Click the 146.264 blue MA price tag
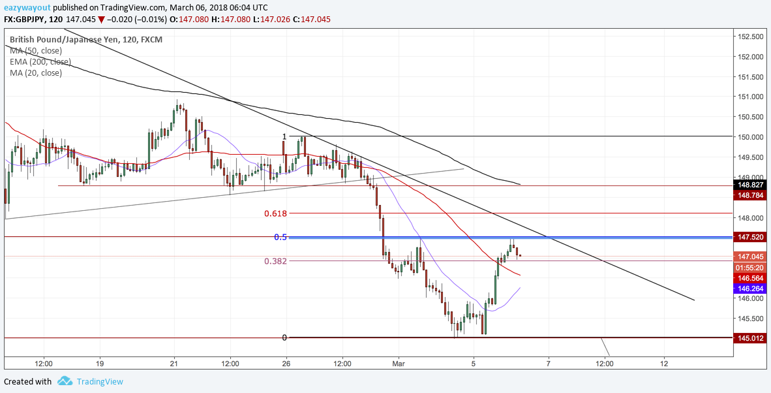This screenshot has height=393, width=771. click(x=751, y=289)
